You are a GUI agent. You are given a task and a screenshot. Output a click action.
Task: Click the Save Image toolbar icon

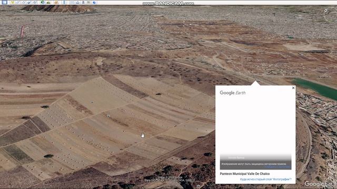(83, 2)
